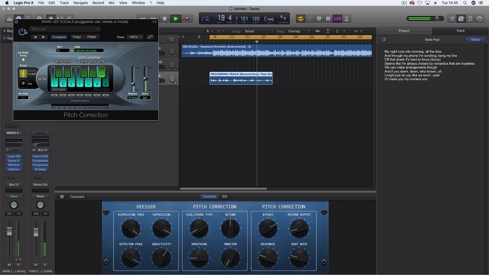Click the Copy button in plugin header
The height and width of the screenshot is (275, 489).
77,37
